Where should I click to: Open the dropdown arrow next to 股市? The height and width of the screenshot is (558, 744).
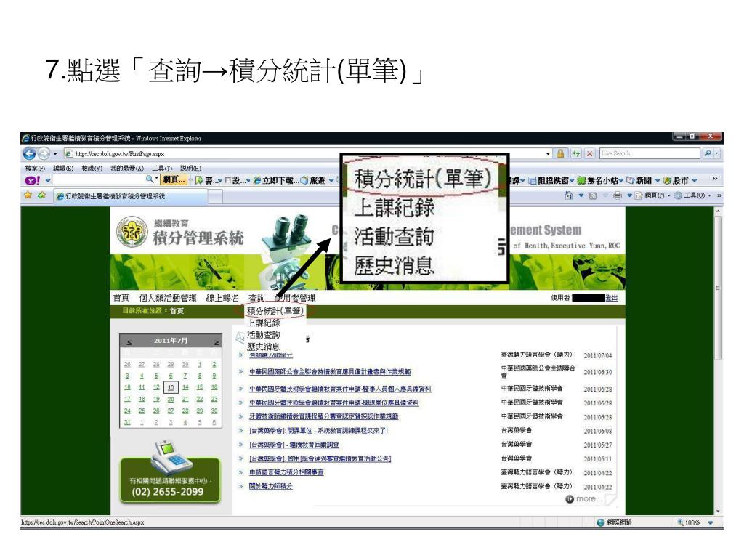click(694, 180)
